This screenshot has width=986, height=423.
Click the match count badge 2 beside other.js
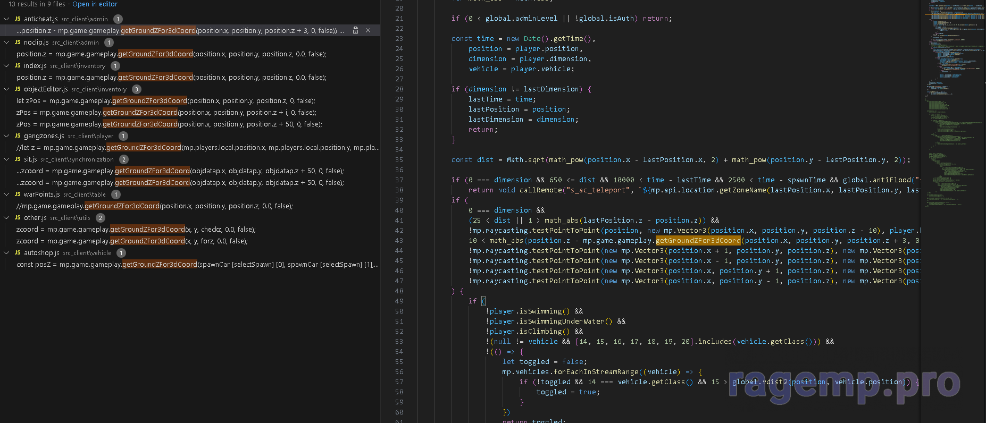tap(101, 218)
